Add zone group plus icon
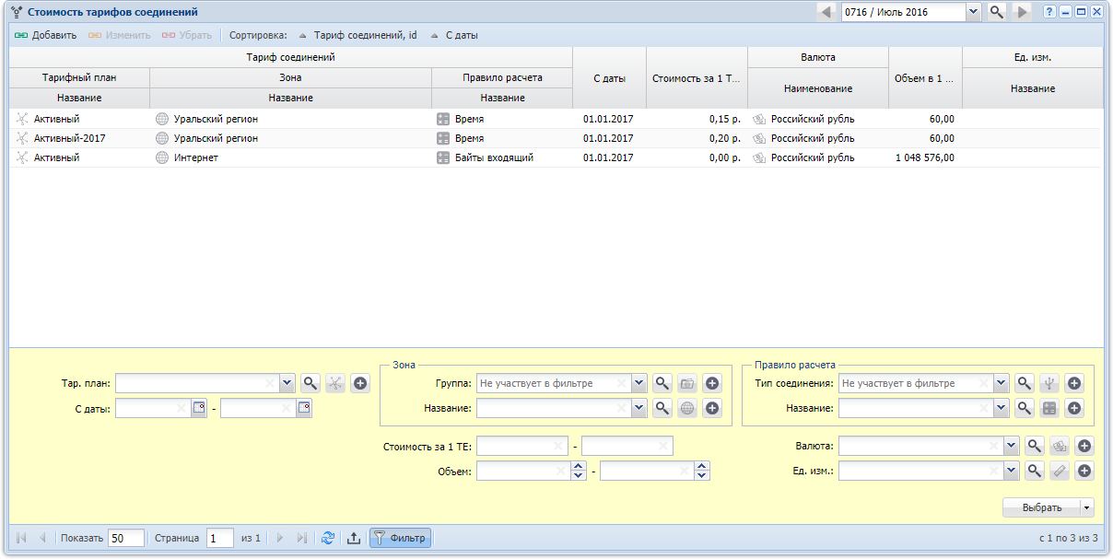Image resolution: width=1113 pixels, height=559 pixels. pos(711,383)
